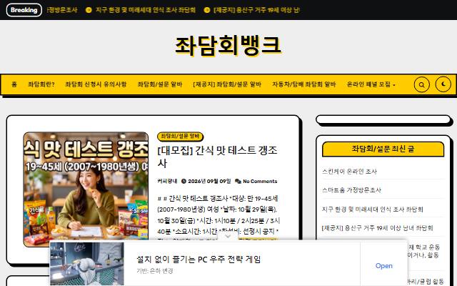The image size is (457, 286).
Task: Open sidebar post 스킨케어 온라인 조사
Action: pyautogui.click(x=349, y=172)
